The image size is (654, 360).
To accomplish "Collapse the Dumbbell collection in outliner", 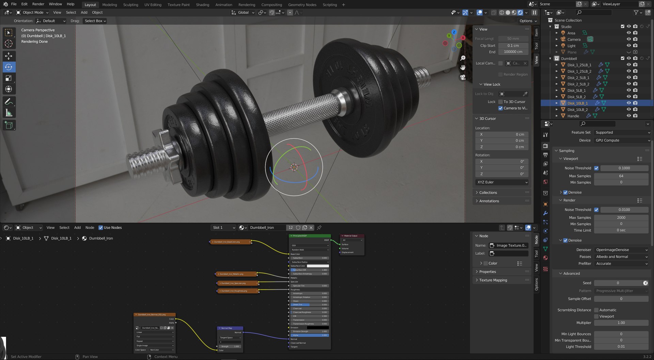I will click(550, 59).
